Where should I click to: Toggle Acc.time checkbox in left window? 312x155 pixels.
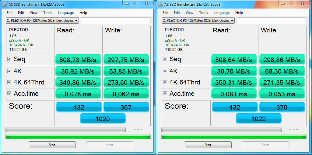[x=9, y=94]
